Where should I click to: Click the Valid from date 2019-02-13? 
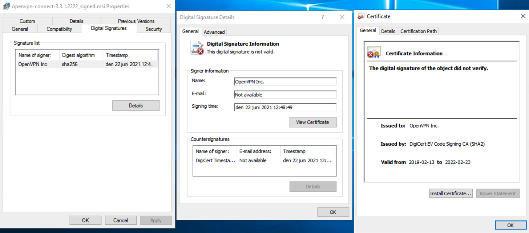421,162
